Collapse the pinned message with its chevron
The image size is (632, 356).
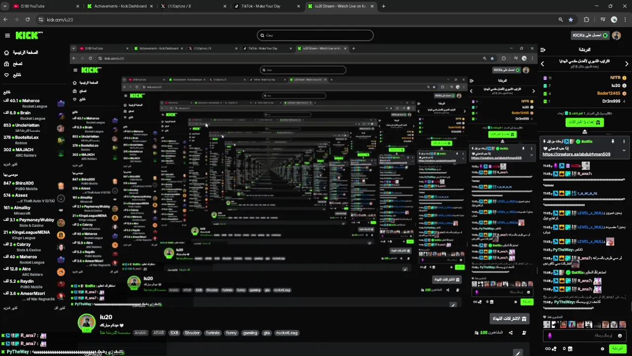pos(624,150)
